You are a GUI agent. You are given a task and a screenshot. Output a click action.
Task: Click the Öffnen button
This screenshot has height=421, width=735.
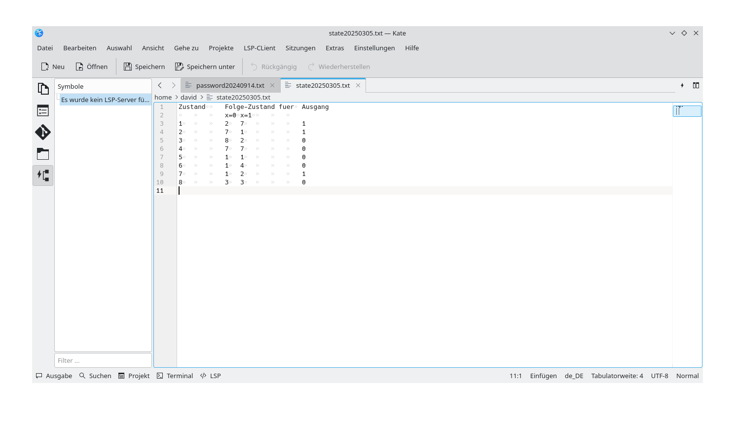pos(92,67)
